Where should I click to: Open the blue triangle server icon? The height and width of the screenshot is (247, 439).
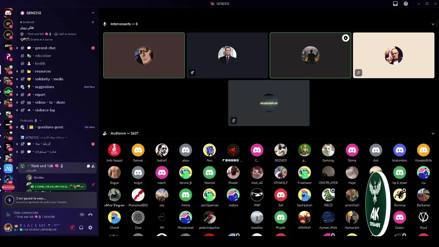8,168
